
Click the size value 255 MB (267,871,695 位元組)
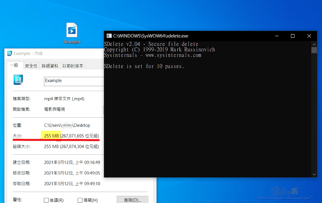tap(72, 136)
